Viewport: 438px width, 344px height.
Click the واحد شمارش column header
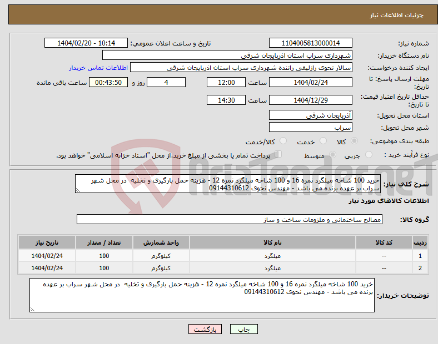click(161, 242)
